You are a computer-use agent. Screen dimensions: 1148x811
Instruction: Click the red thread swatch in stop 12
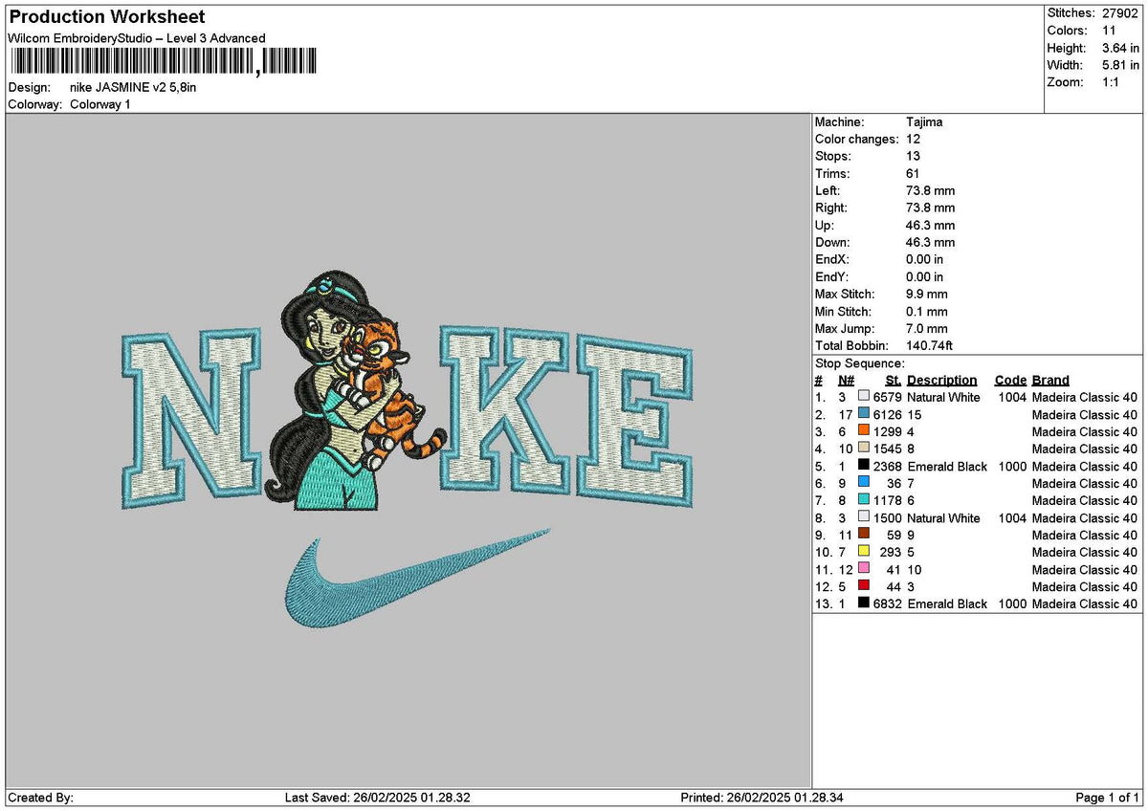tap(863, 587)
